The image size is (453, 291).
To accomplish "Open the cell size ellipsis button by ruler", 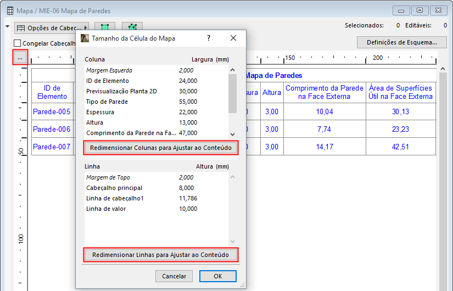I will pyautogui.click(x=20, y=57).
